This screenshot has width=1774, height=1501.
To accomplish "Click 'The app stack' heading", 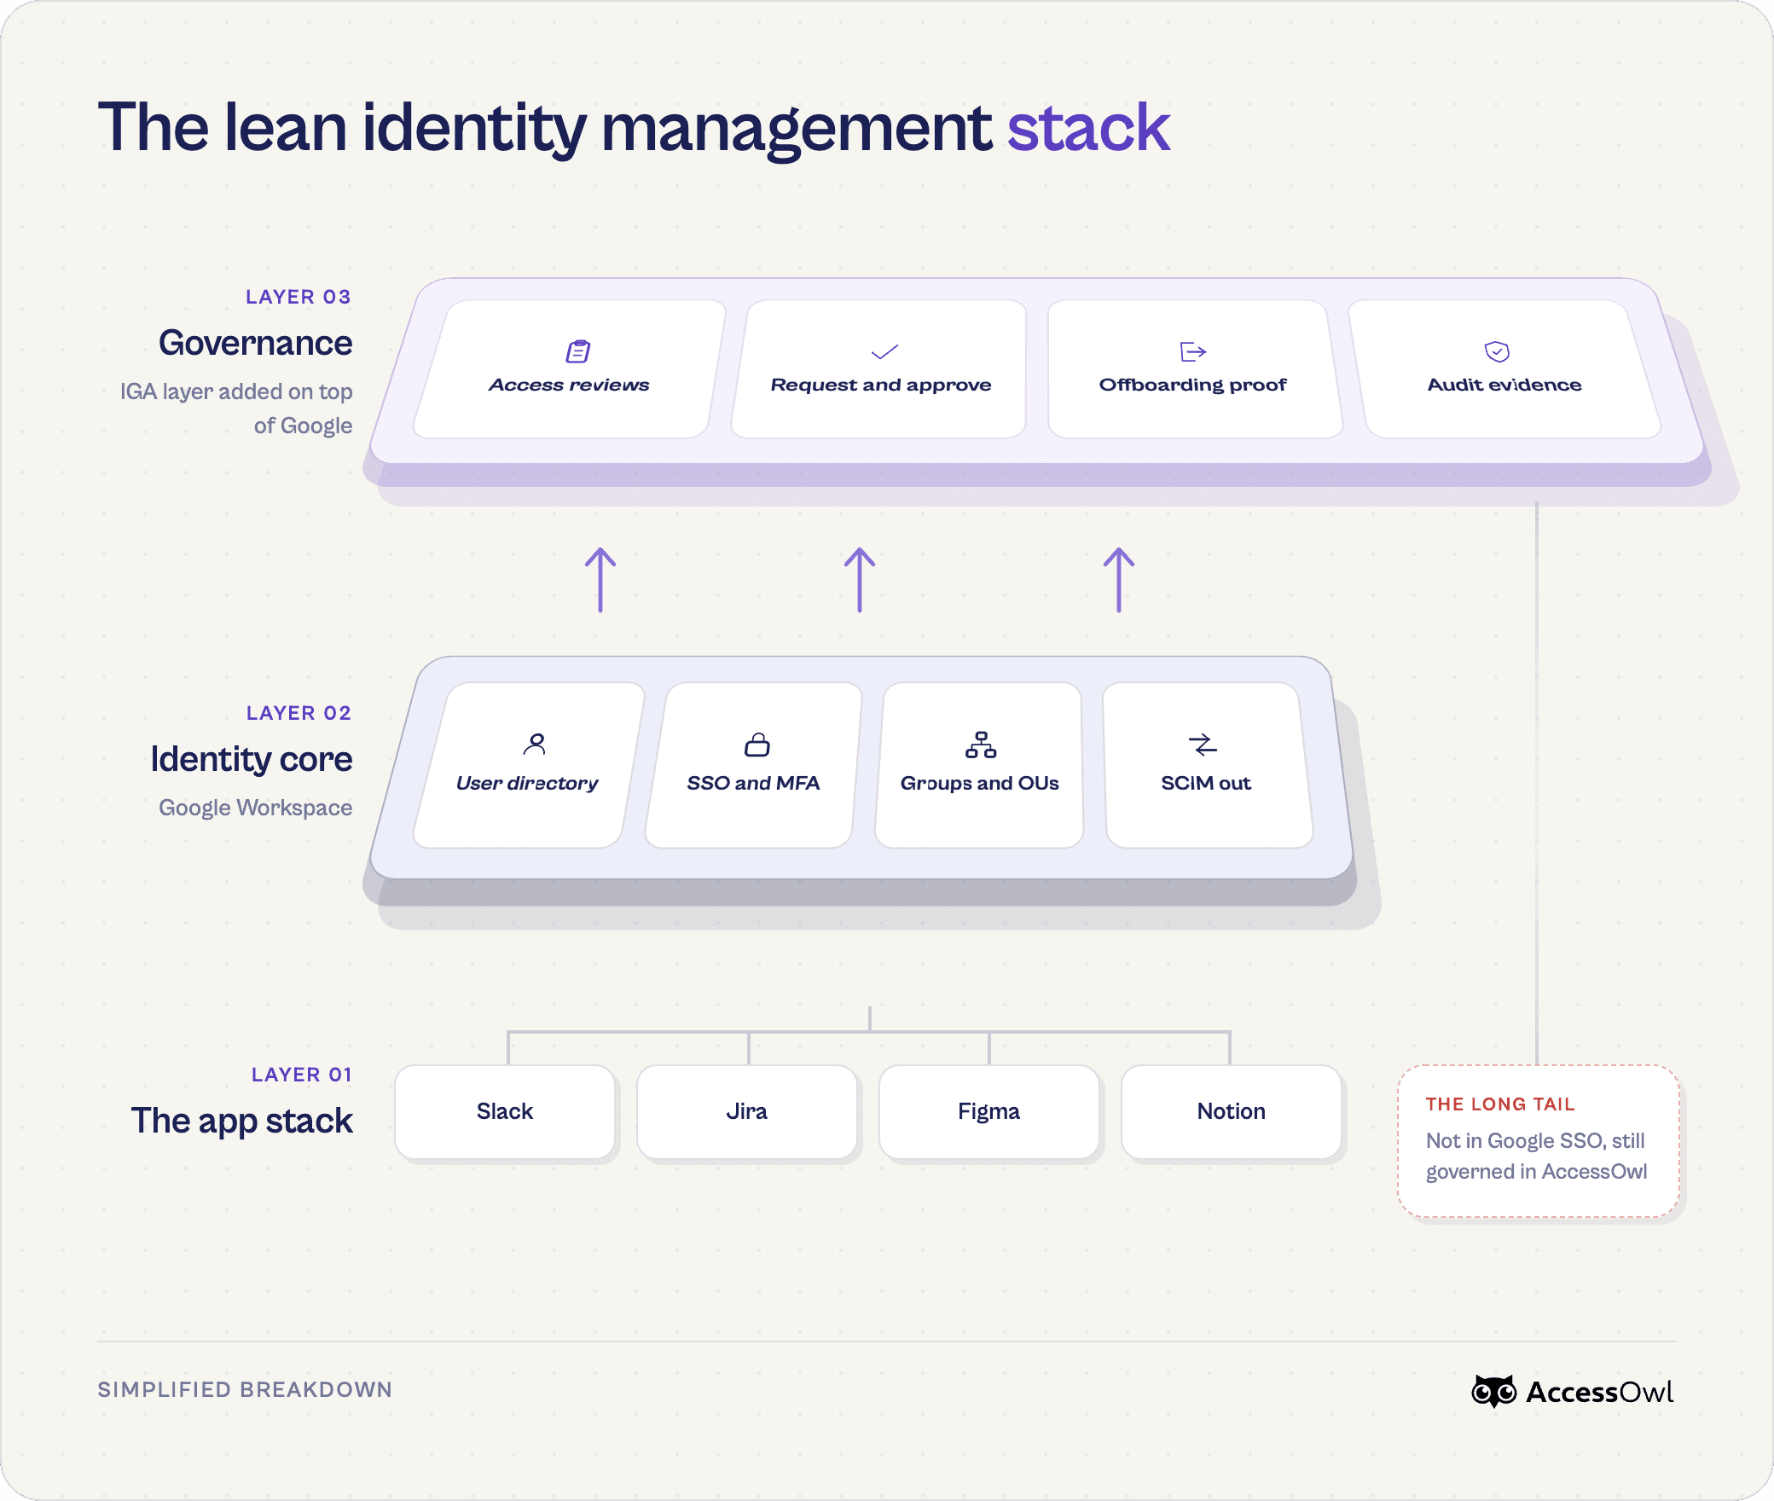I will pyautogui.click(x=242, y=1121).
